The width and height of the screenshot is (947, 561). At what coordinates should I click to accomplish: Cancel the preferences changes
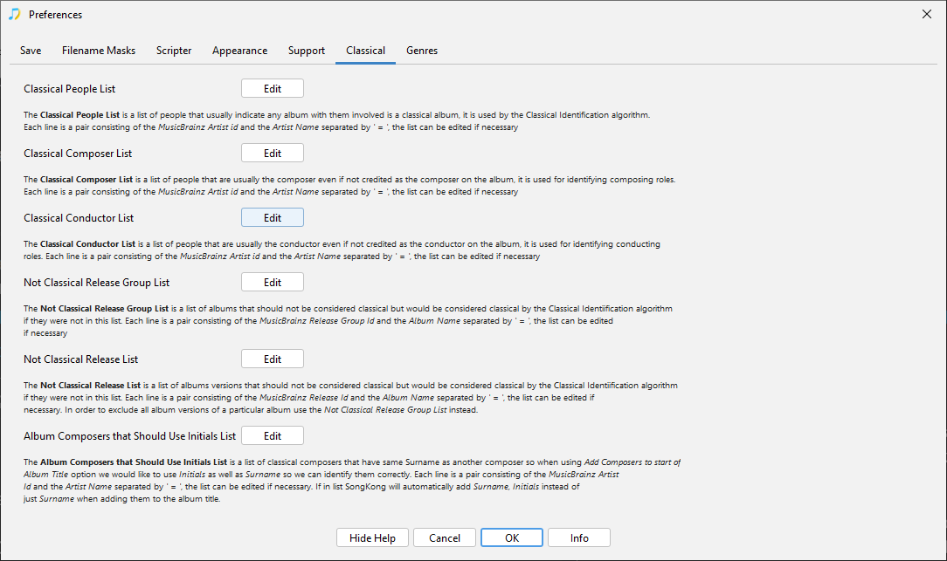tap(445, 538)
